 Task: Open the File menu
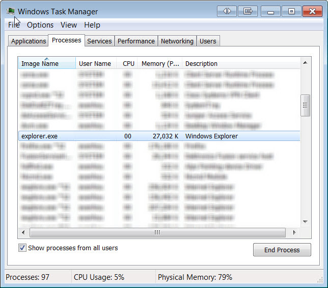14,25
